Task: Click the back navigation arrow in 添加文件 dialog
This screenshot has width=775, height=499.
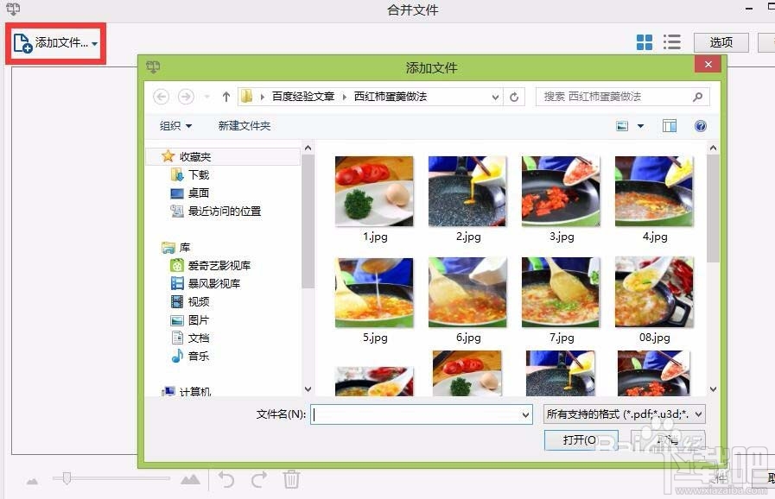Action: tap(161, 97)
